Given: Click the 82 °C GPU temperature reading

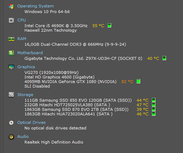Looking at the screenshot, I should [x=127, y=82].
